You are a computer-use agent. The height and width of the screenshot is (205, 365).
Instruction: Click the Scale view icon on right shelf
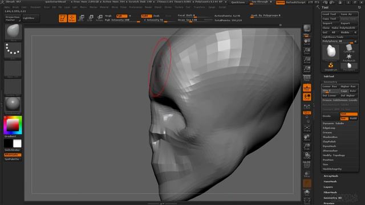(307, 147)
